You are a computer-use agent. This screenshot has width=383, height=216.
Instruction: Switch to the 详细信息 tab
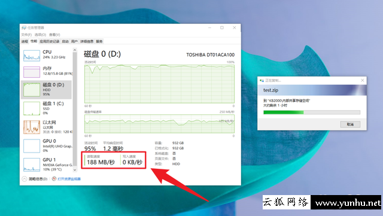point(87,41)
